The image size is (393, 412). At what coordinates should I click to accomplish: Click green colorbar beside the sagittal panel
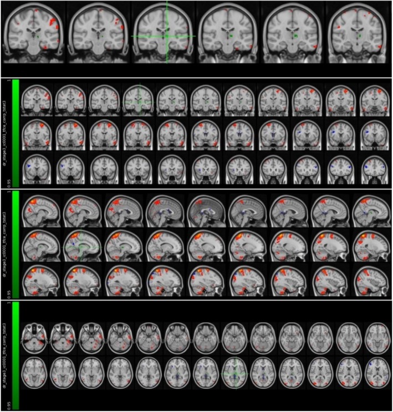tap(16, 244)
